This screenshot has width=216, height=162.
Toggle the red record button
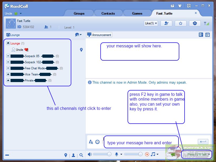click(x=147, y=154)
